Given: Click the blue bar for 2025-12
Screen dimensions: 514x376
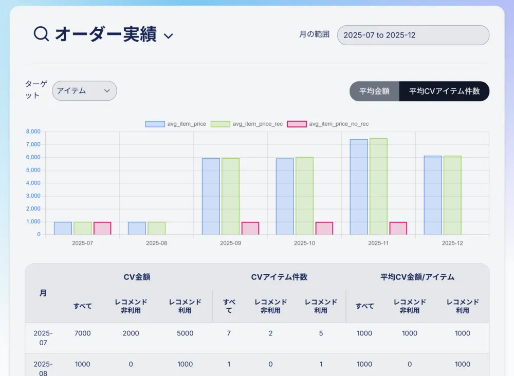Looking at the screenshot, I should (x=433, y=195).
